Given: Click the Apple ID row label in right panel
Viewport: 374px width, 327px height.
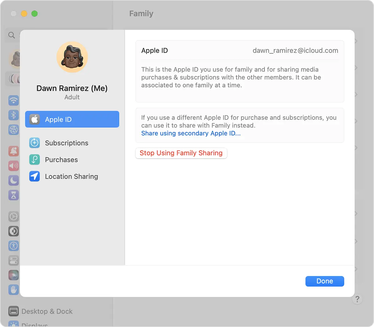Looking at the screenshot, I should (155, 50).
